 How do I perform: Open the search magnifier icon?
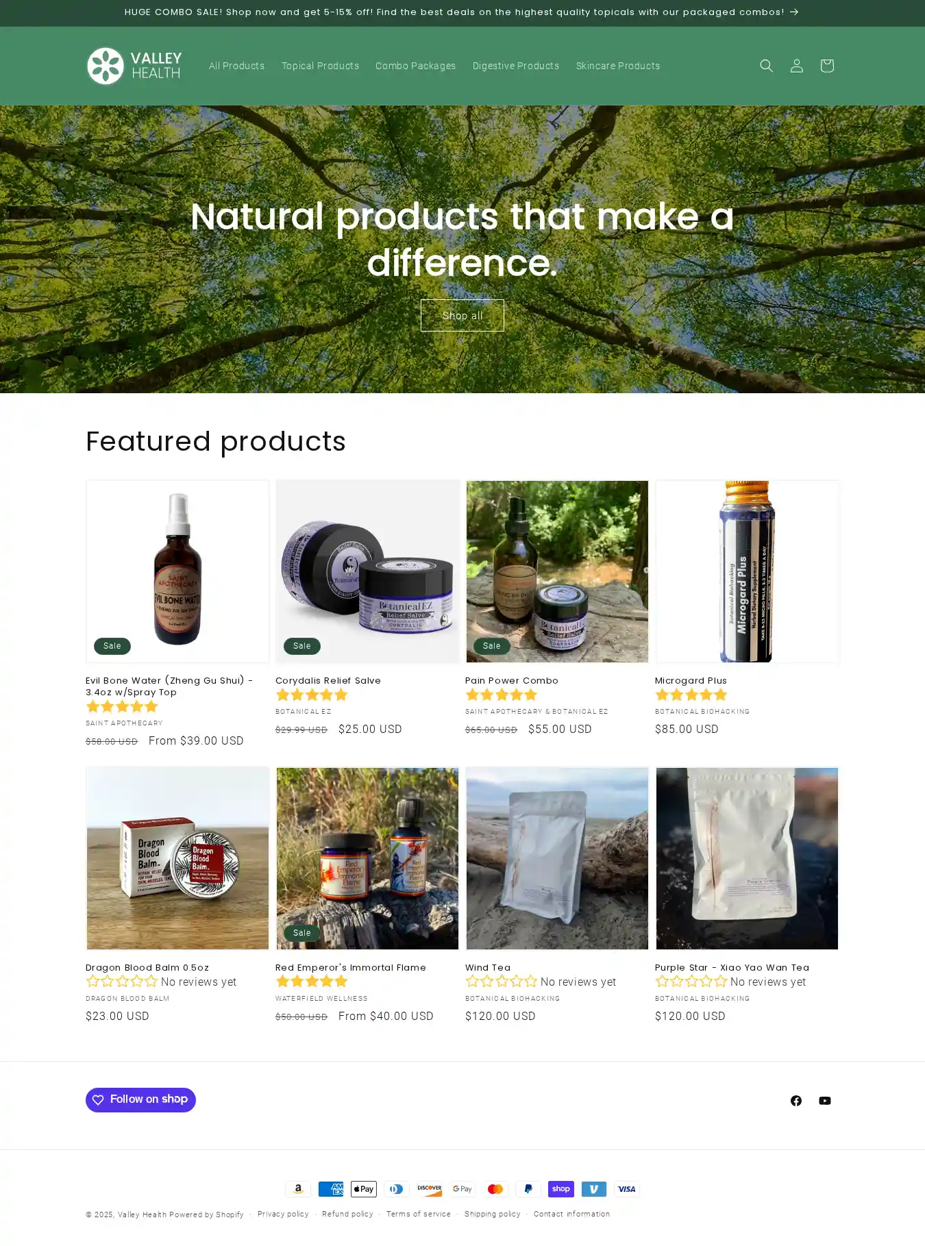point(766,66)
